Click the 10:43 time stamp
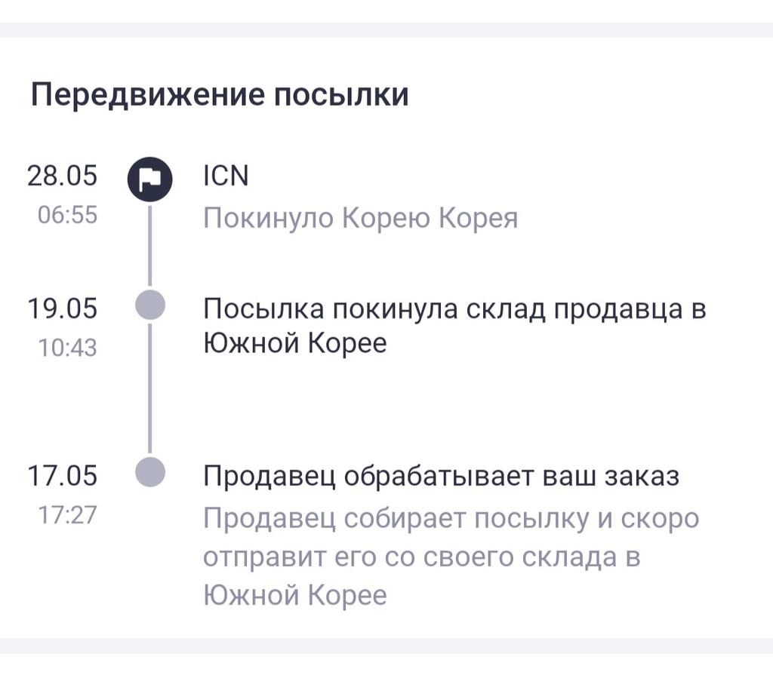Viewport: 773px width, 678px height. click(x=67, y=348)
